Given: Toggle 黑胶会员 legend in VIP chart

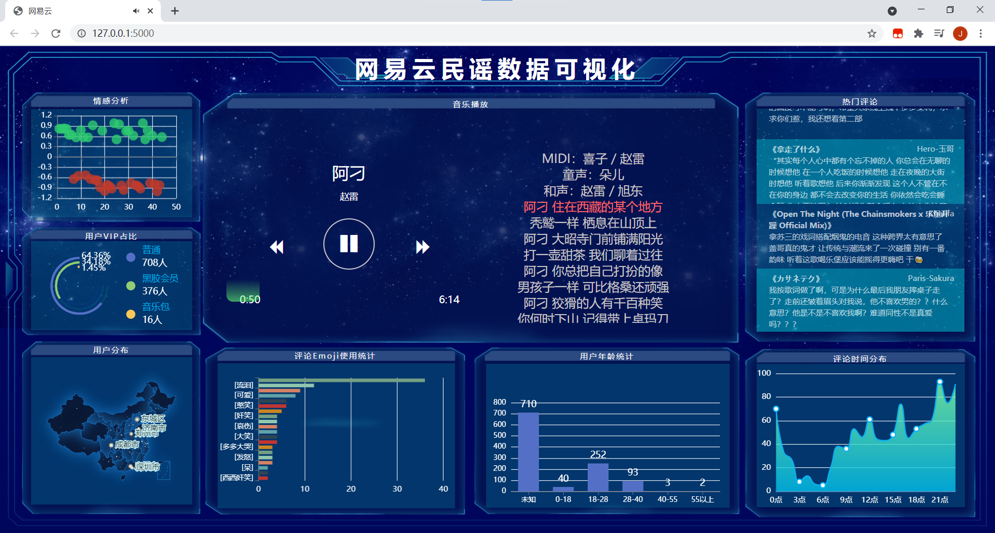Looking at the screenshot, I should click(152, 285).
